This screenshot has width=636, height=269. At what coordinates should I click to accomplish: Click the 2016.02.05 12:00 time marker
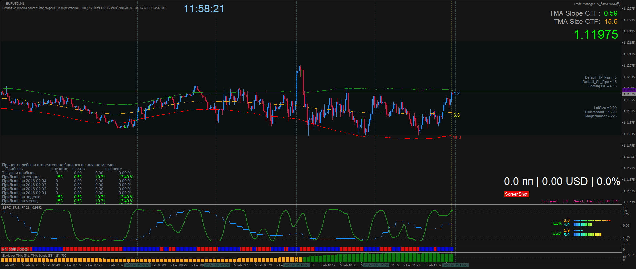[x=455, y=265]
